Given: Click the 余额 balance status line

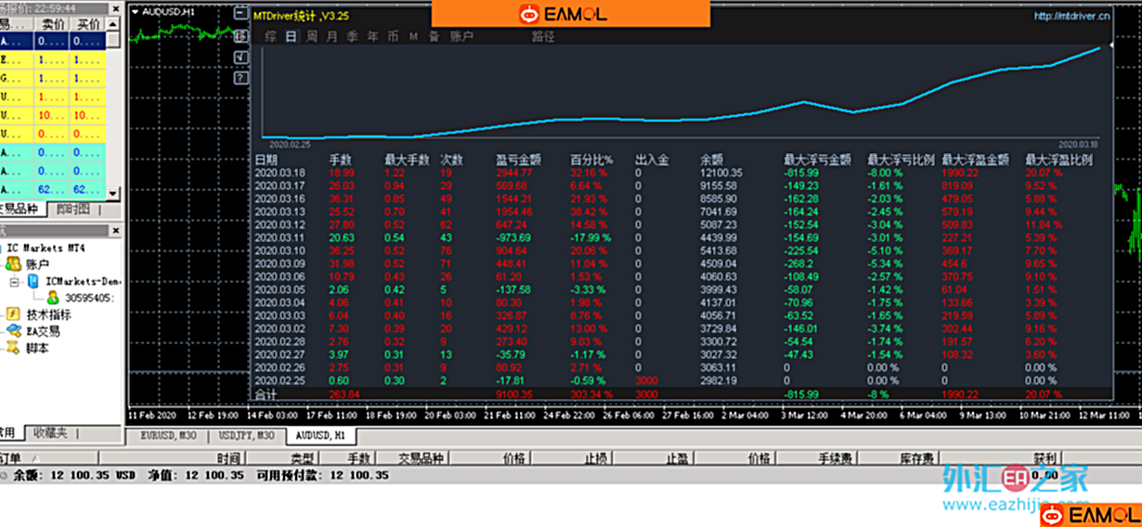Looking at the screenshot, I should tap(200, 475).
